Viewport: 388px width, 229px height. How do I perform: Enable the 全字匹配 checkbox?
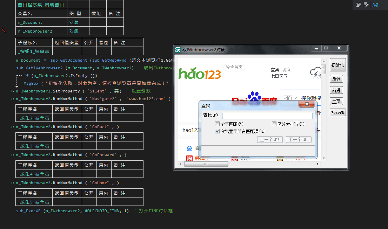217,124
